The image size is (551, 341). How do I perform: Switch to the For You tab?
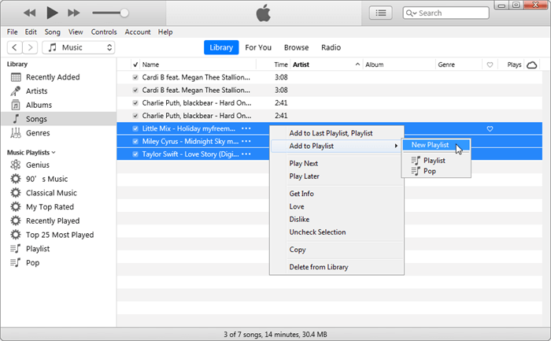(258, 47)
